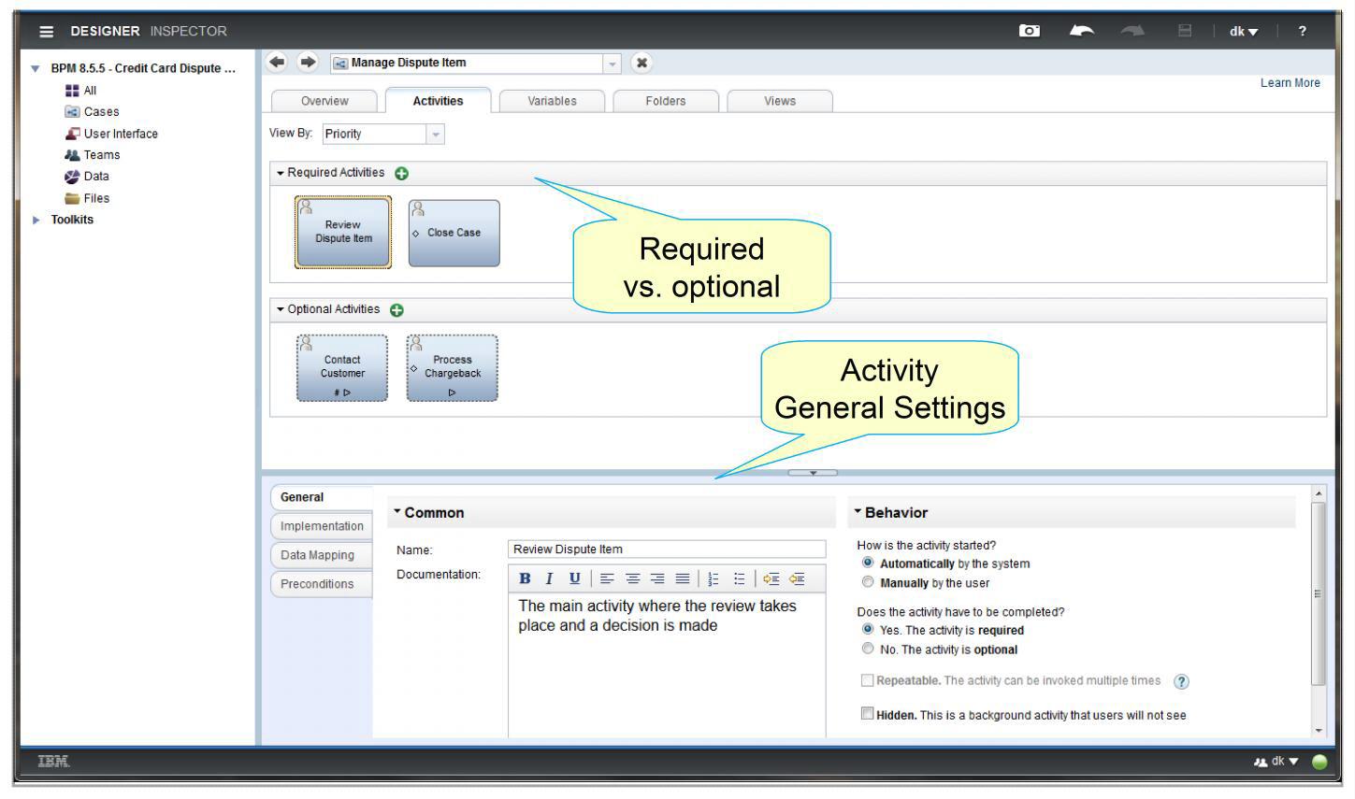Add a new required activity with plus icon
This screenshot has width=1355, height=799.
pos(401,174)
